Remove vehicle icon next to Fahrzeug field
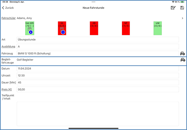Image resolution: width=187 pixels, height=130 pixels. pos(182,53)
